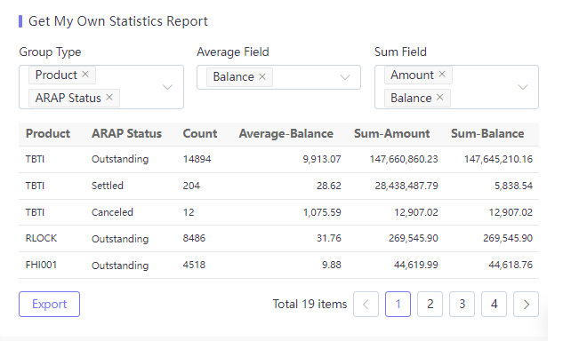Click the sum balance 5,838.54
Viewport: 563px width, 341px height.
[513, 186]
